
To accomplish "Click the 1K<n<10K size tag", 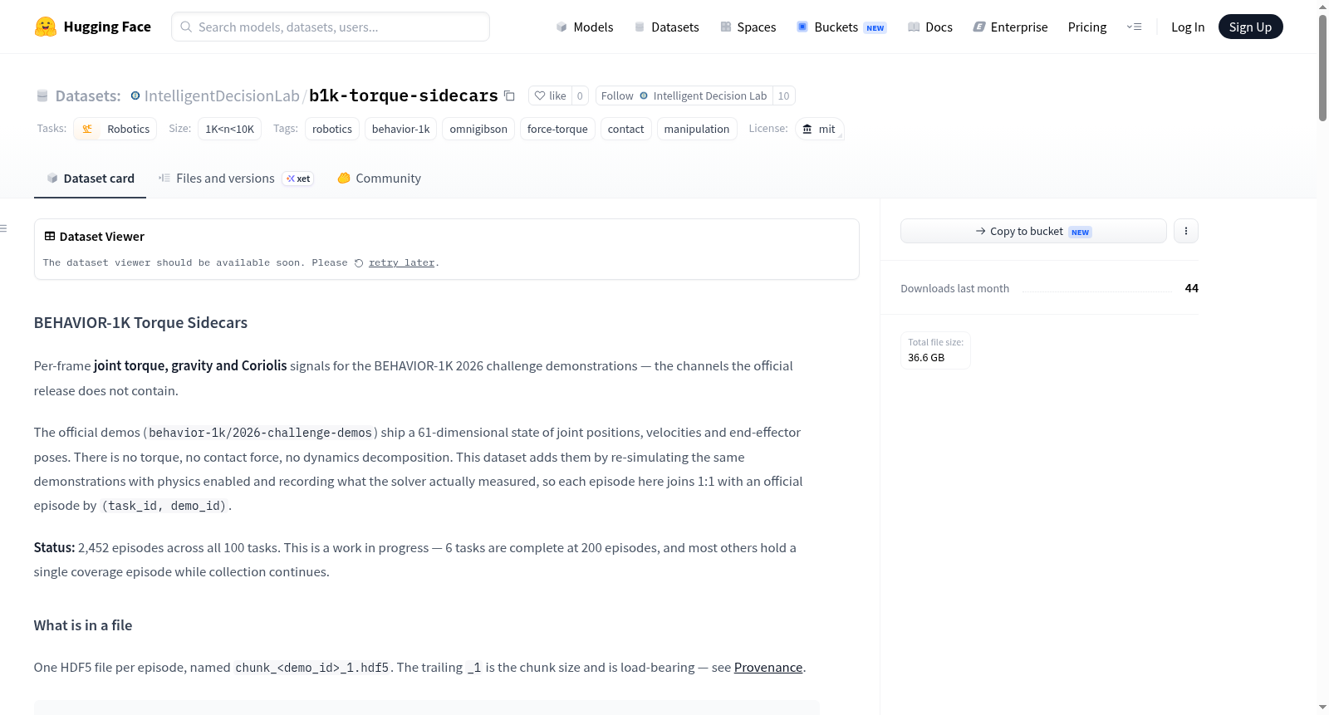I will coord(229,129).
